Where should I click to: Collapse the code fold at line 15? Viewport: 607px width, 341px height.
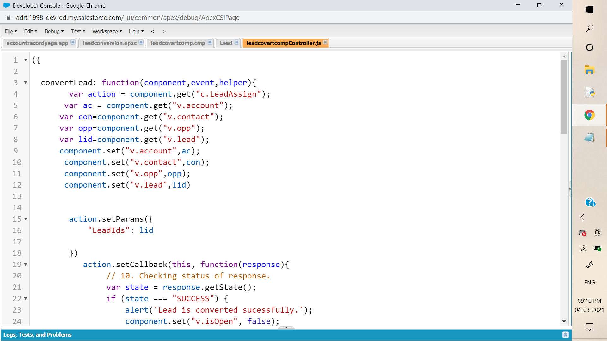point(26,219)
